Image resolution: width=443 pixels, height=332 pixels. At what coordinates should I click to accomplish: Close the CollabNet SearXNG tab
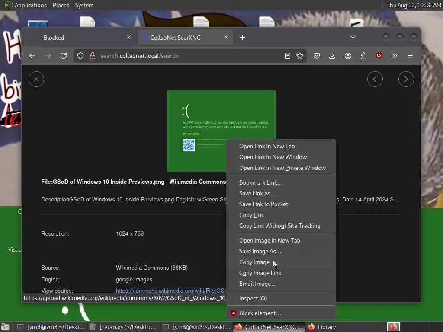(x=226, y=37)
